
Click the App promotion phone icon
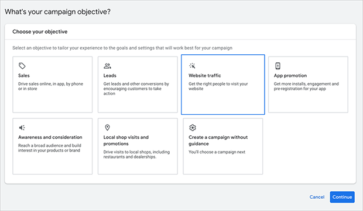pyautogui.click(x=278, y=66)
